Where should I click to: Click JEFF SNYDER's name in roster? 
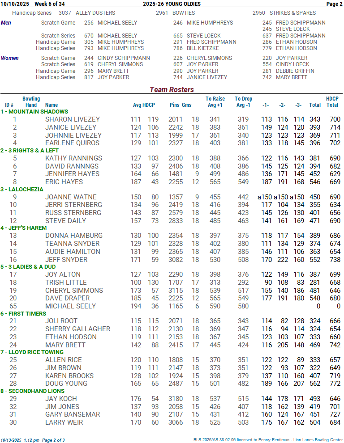(x=66, y=260)
